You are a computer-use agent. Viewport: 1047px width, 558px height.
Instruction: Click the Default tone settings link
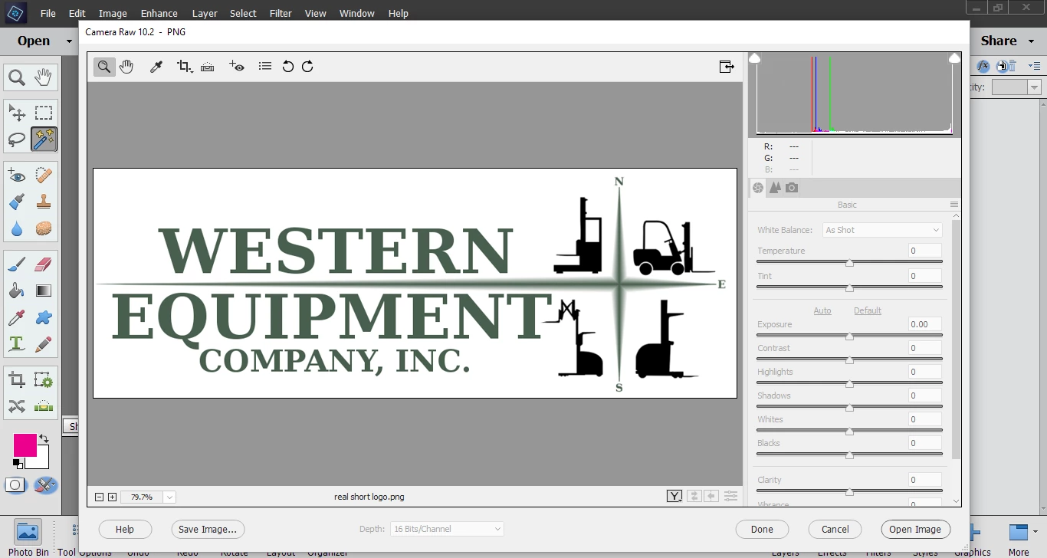point(868,310)
